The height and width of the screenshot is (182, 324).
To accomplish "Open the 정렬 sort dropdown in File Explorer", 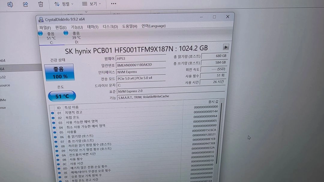I will tap(64, 4).
